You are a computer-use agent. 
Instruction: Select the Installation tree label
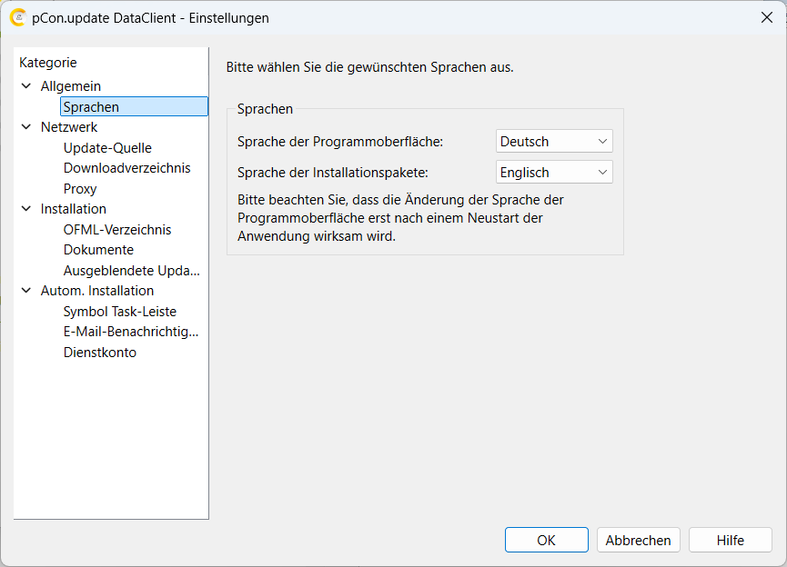point(74,209)
